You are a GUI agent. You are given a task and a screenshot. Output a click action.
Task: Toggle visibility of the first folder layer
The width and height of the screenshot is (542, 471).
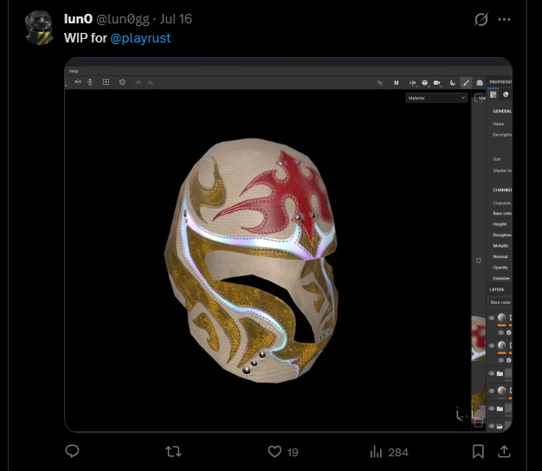coord(492,373)
